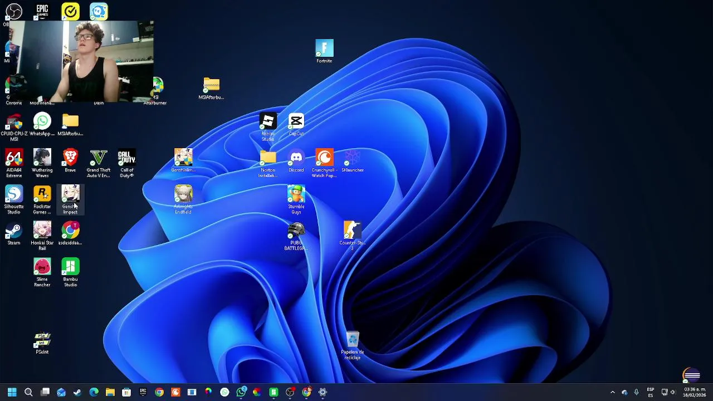The height and width of the screenshot is (401, 713).
Task: Launch the Brave browser desktop icon
Action: (x=70, y=160)
